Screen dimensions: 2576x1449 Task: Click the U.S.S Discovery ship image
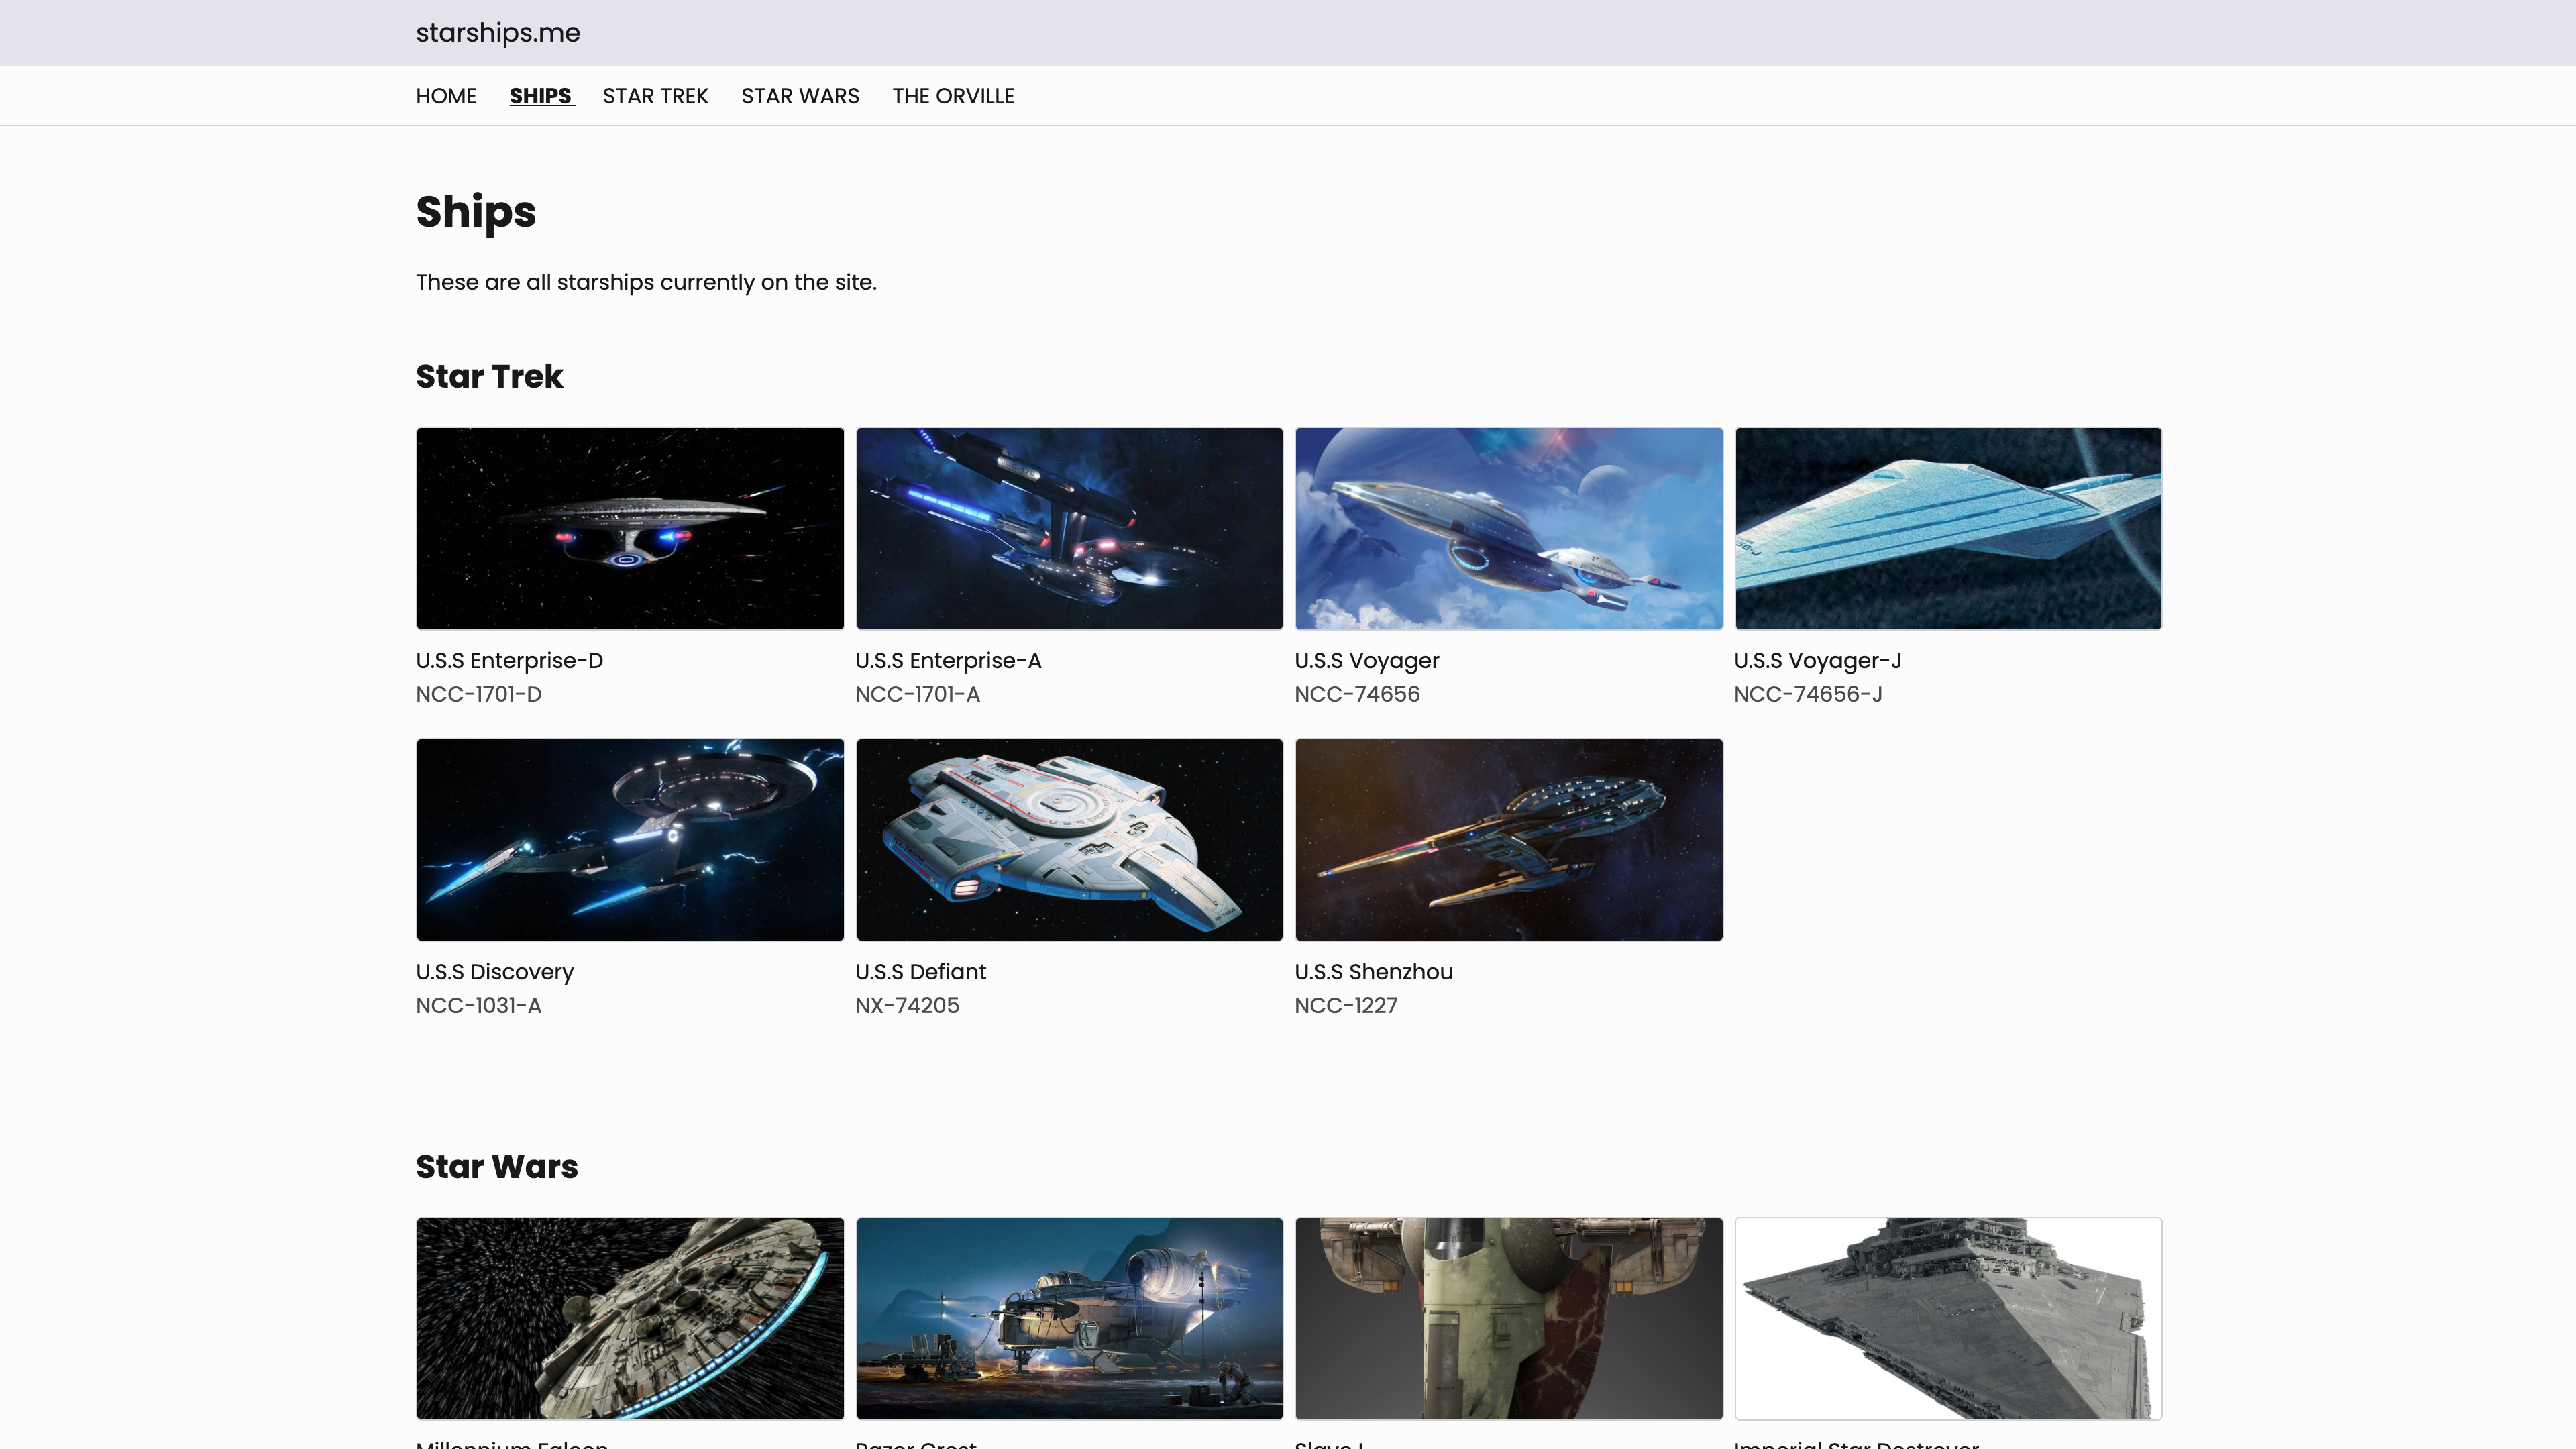coord(630,839)
